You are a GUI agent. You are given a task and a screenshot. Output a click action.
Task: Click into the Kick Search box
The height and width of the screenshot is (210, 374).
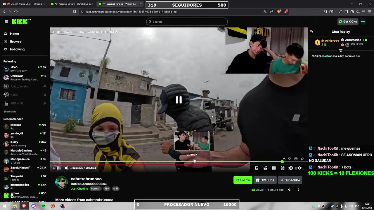pos(187,22)
